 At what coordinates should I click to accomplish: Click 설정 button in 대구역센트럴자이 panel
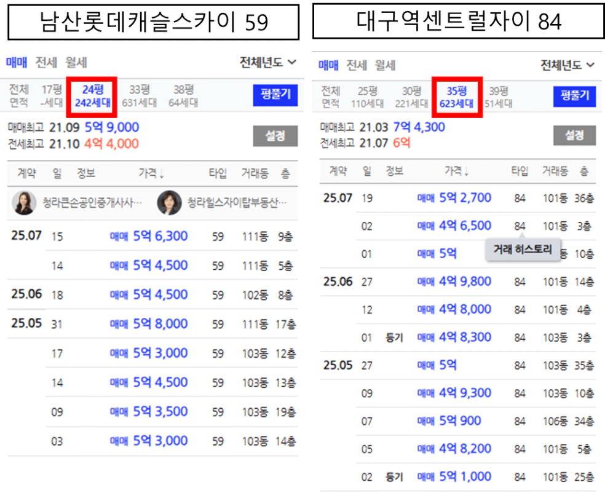574,135
